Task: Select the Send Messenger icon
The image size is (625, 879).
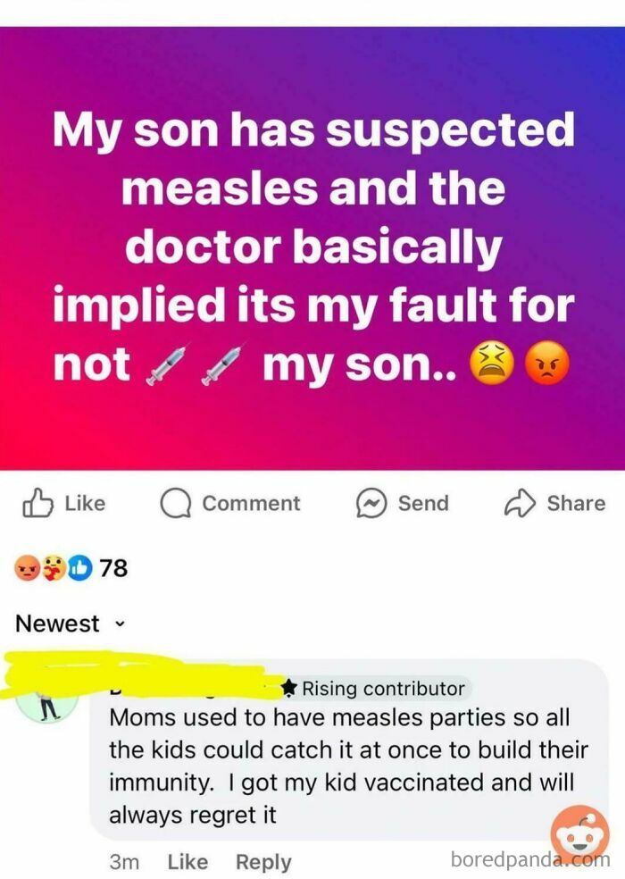Action: pyautogui.click(x=372, y=503)
